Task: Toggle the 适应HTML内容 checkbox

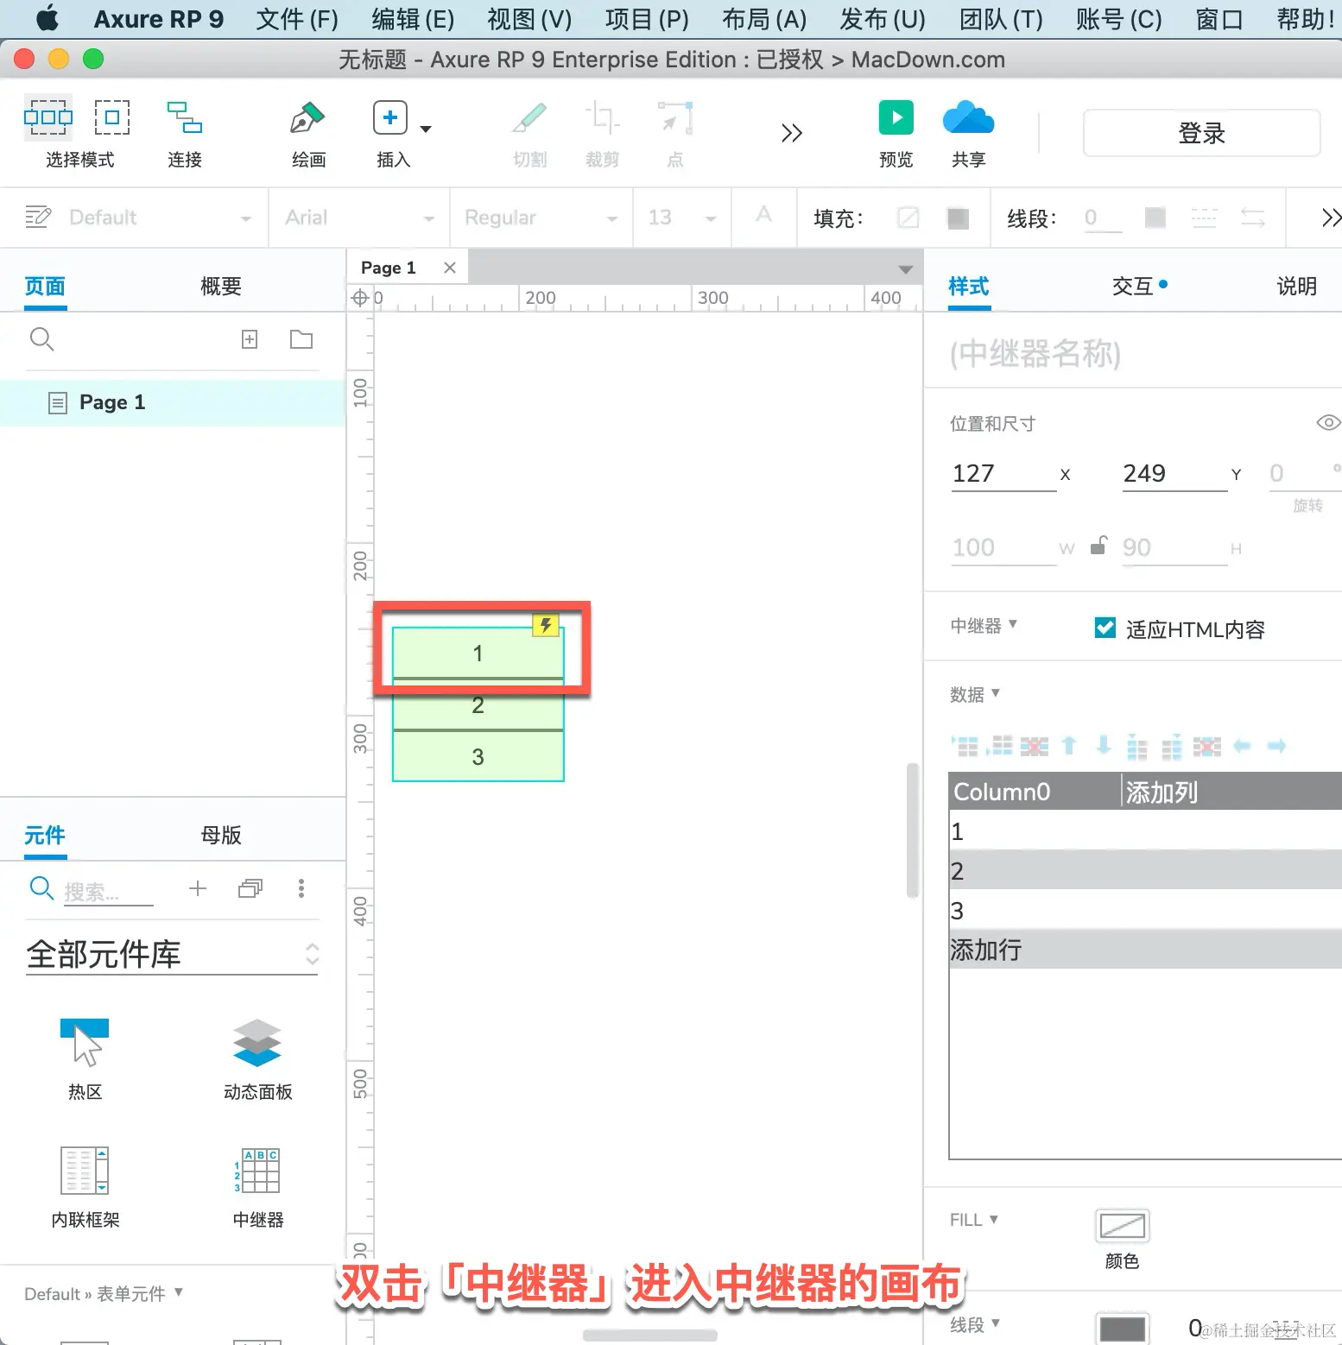Action: [x=1105, y=628]
